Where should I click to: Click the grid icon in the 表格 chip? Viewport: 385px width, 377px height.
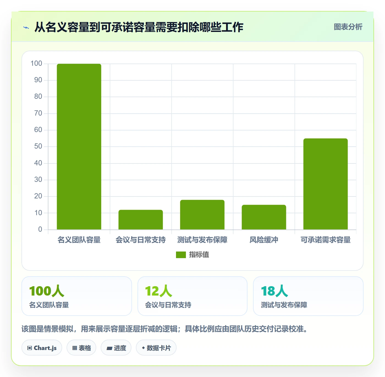coord(75,348)
